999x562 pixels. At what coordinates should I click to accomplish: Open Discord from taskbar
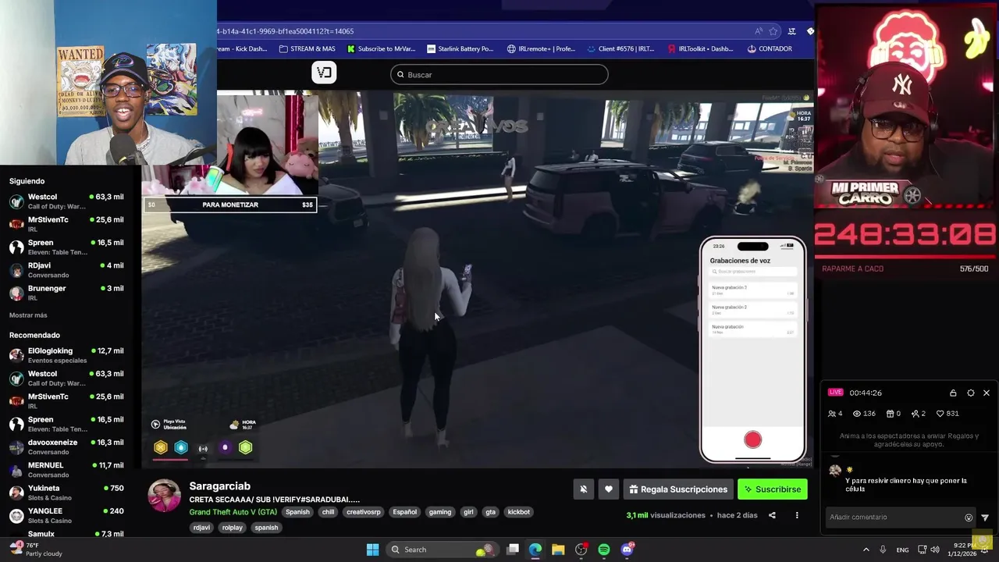pos(627,550)
